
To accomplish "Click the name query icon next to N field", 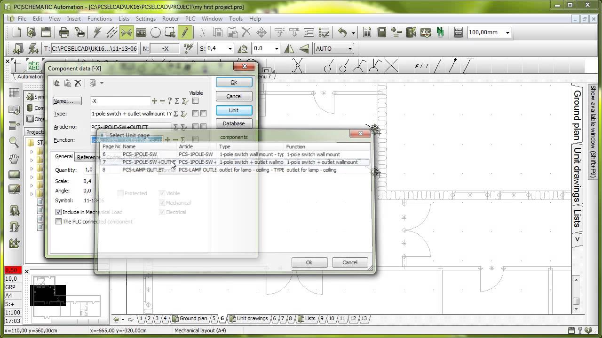I will pos(189,48).
